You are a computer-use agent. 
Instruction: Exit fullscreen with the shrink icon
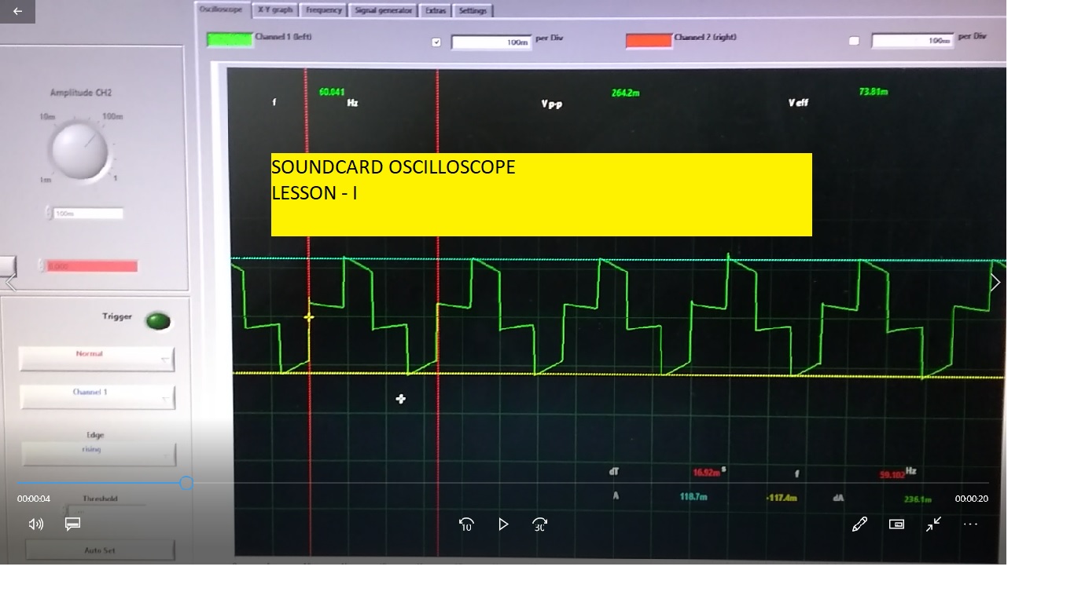pyautogui.click(x=932, y=524)
